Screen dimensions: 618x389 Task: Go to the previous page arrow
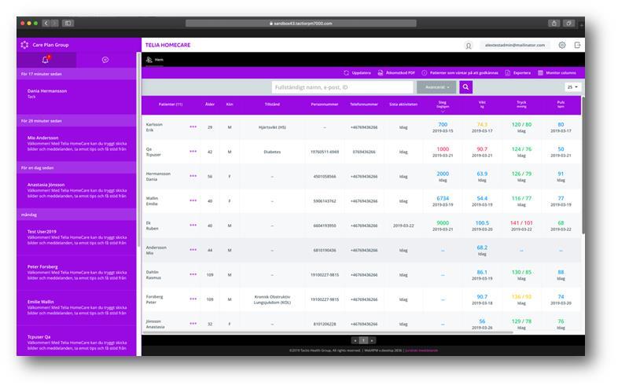[x=355, y=340]
